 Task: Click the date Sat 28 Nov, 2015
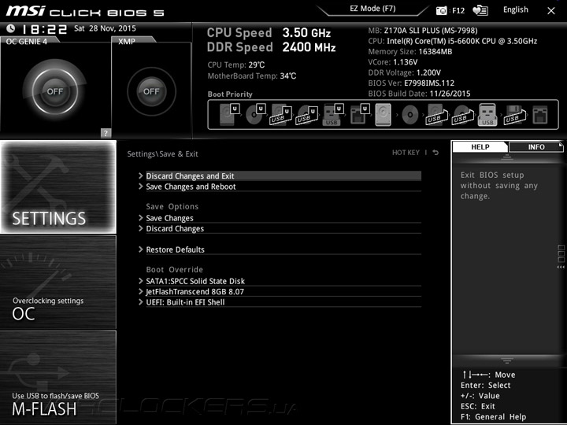pos(105,28)
